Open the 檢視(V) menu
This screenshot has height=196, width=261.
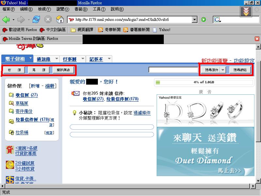pyautogui.click(x=44, y=9)
